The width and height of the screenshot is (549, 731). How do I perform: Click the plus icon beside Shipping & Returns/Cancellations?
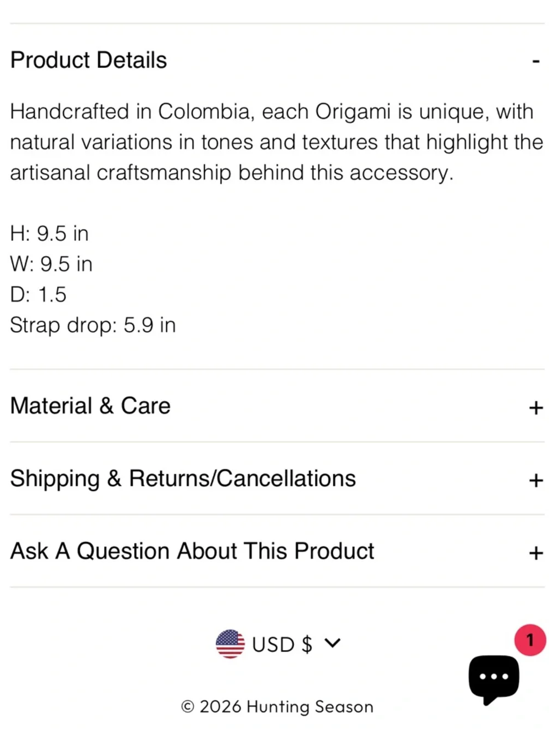click(536, 480)
